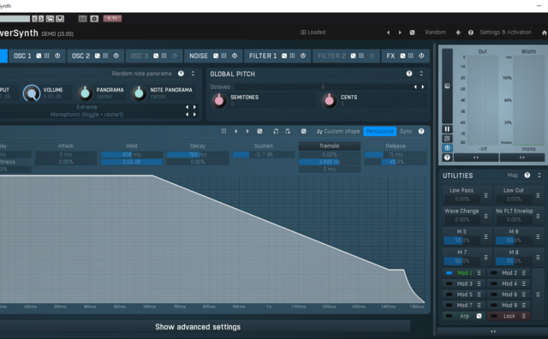The image size is (548, 339).
Task: Adjust the Volume knob
Action: tap(32, 93)
